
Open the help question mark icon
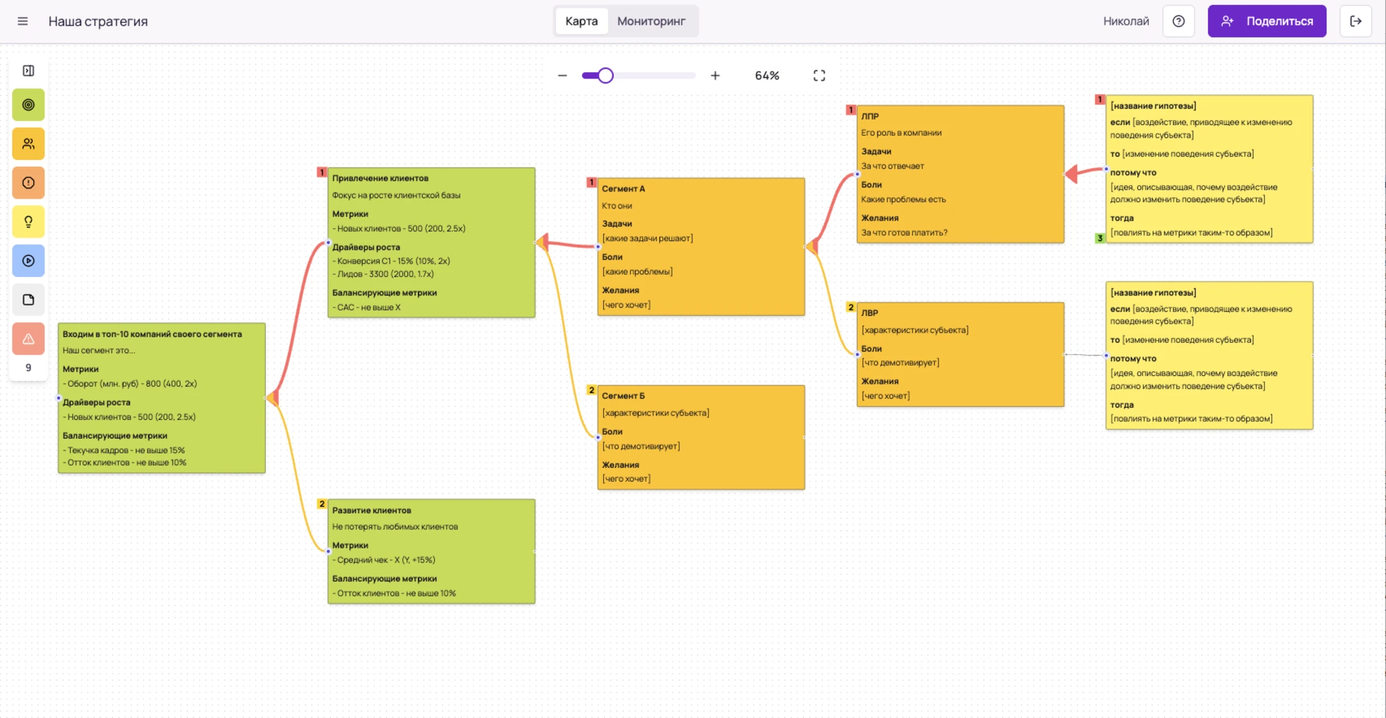pyautogui.click(x=1178, y=21)
